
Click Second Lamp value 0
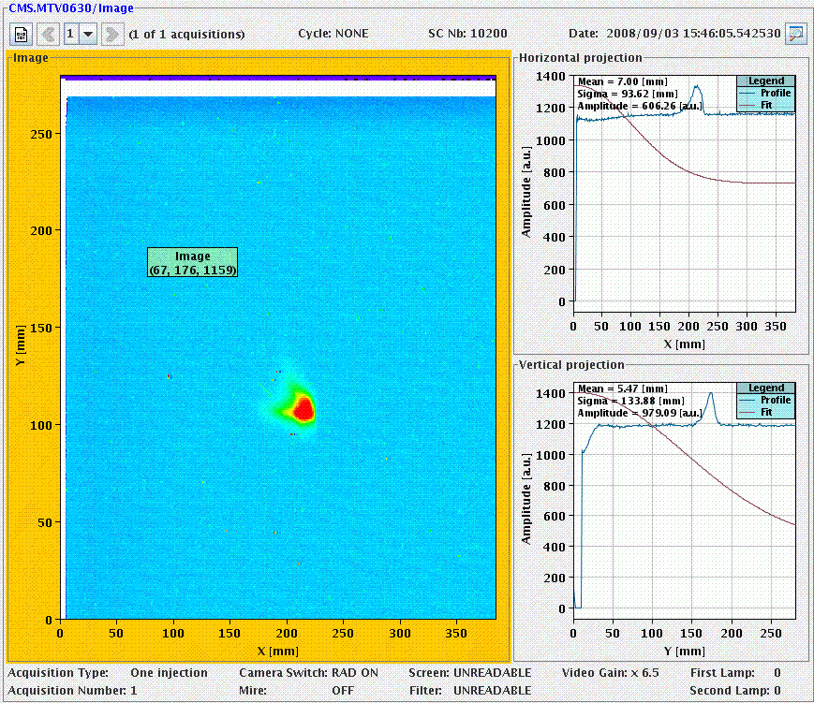[x=777, y=691]
